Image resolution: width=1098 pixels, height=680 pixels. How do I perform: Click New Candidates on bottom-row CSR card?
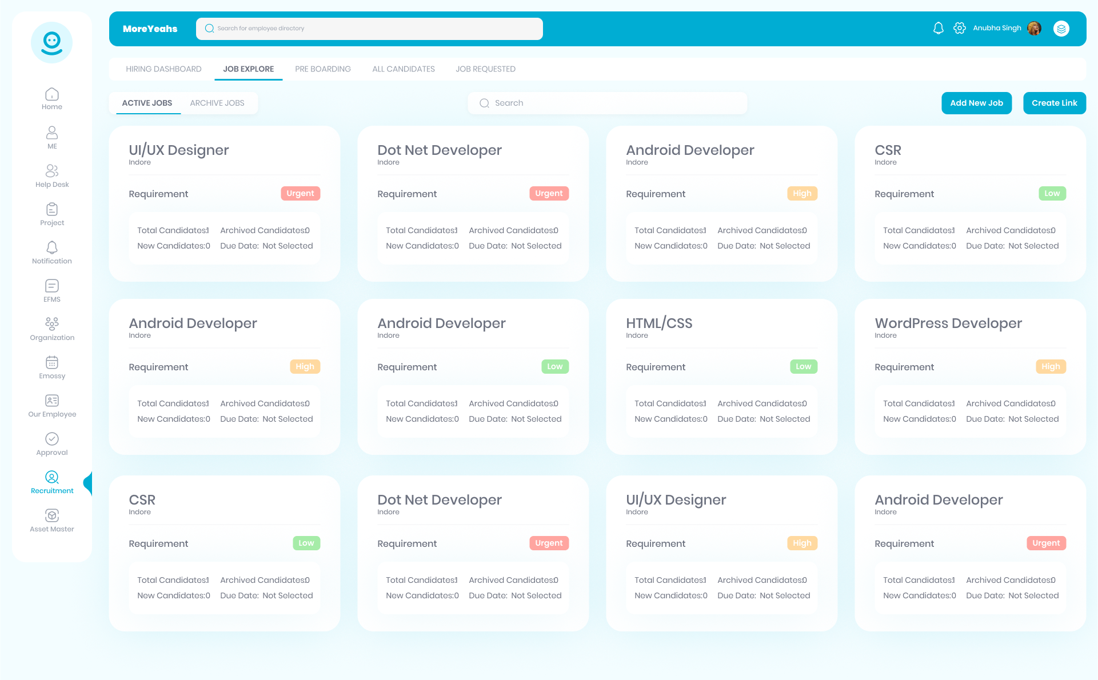174,595
